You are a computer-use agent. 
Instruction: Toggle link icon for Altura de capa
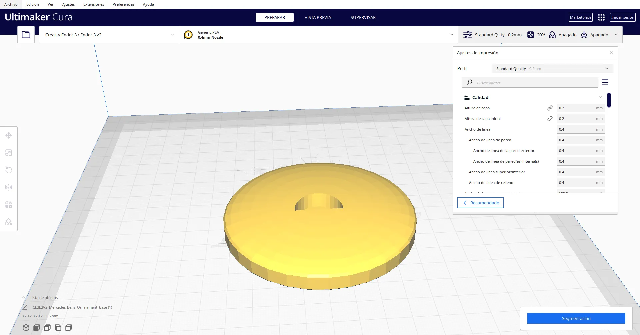pyautogui.click(x=550, y=108)
